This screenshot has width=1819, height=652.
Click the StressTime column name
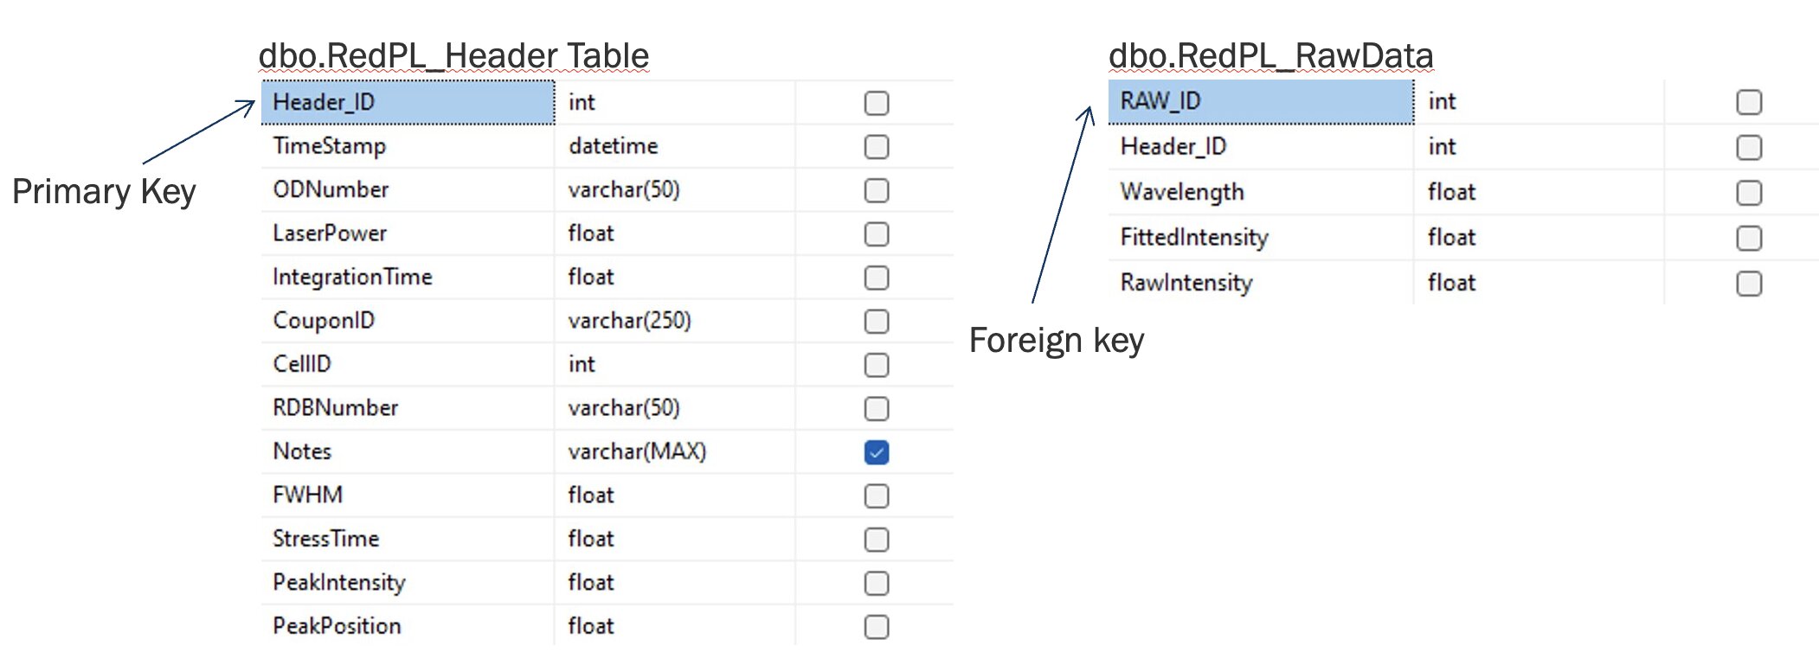click(326, 539)
